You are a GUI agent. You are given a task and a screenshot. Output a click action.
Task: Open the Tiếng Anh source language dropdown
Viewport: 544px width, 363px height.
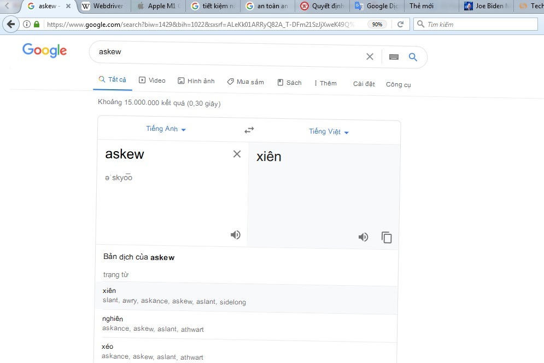(166, 129)
